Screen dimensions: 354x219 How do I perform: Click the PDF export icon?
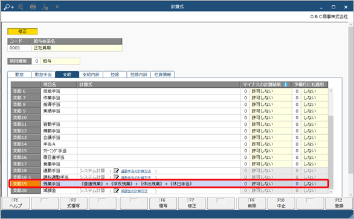(45, 7)
